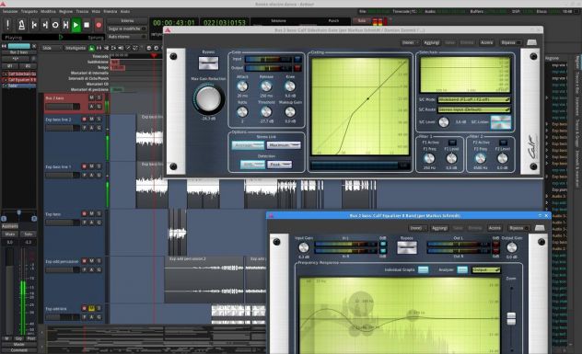Viewport: 582px width, 354px height.
Task: Toggle highlighted mute on Exp adnkara track
Action: click(x=91, y=308)
